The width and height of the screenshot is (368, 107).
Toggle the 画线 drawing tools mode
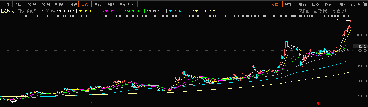click(315, 4)
